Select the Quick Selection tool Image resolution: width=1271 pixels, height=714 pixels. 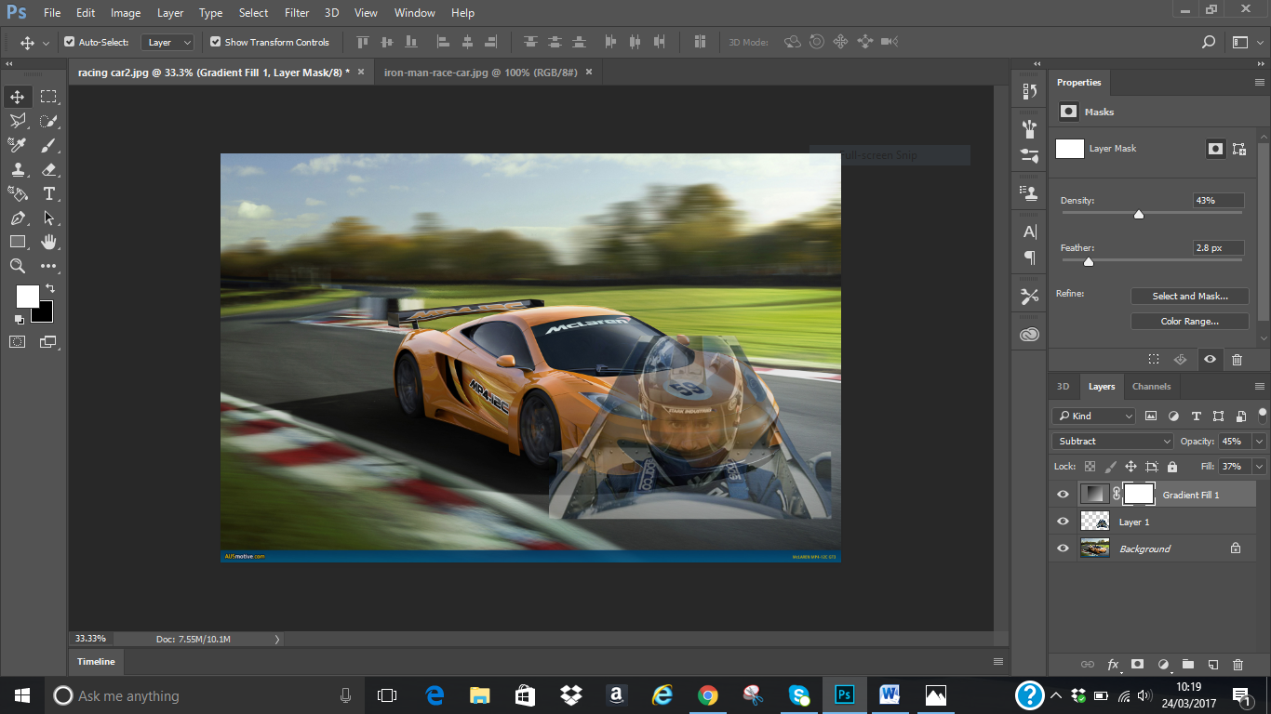[x=48, y=121]
